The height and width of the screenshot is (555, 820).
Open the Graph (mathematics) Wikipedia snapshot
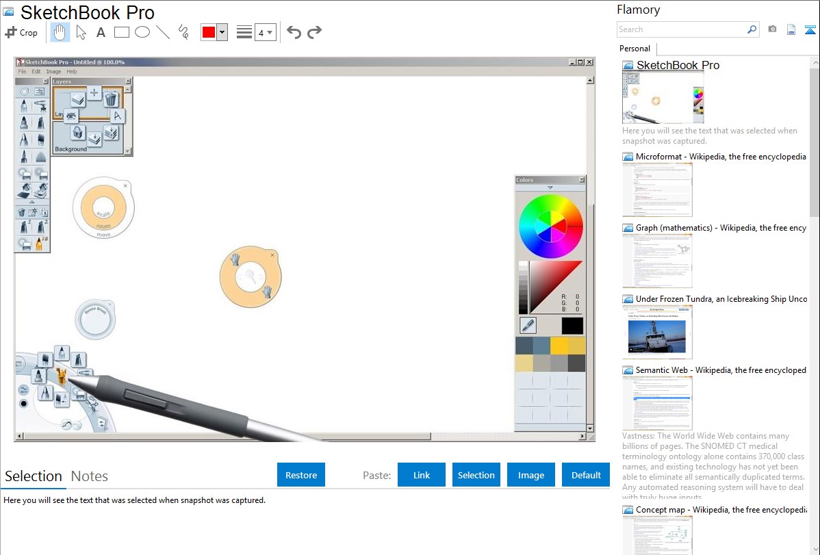coord(721,228)
